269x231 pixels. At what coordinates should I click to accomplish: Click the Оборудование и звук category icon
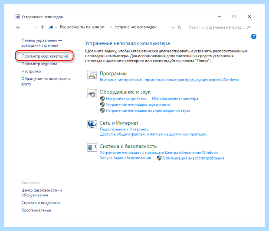(92, 93)
